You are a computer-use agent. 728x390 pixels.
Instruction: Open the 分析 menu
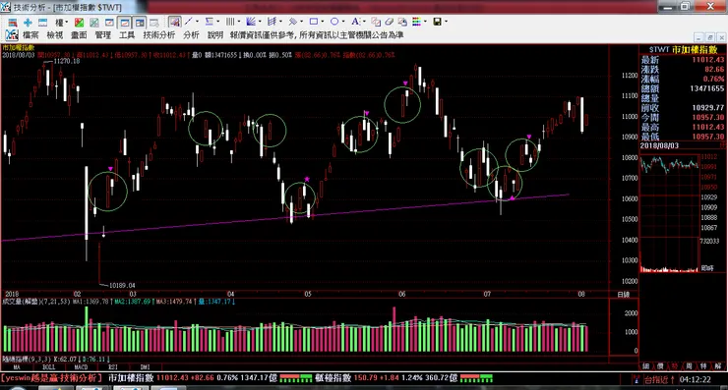pyautogui.click(x=191, y=35)
